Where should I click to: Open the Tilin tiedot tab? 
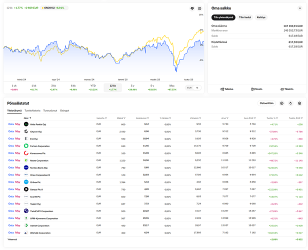(244, 17)
